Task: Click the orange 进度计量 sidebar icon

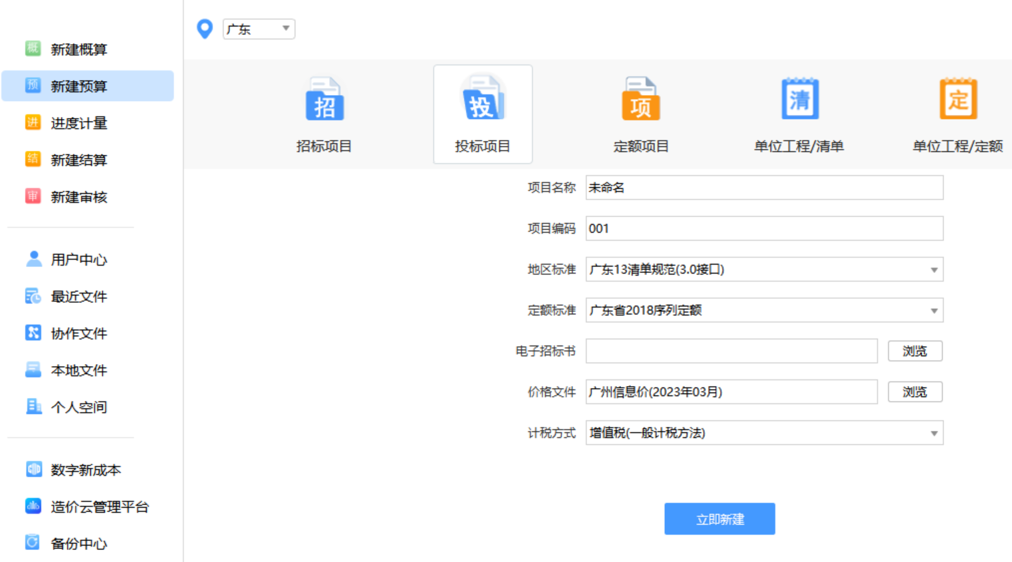Action: click(33, 122)
